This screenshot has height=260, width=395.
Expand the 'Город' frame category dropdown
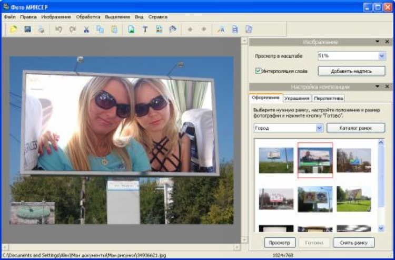pos(319,128)
